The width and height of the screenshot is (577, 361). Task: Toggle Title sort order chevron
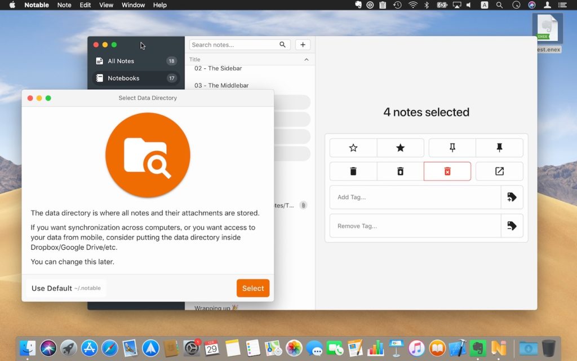[x=307, y=59]
